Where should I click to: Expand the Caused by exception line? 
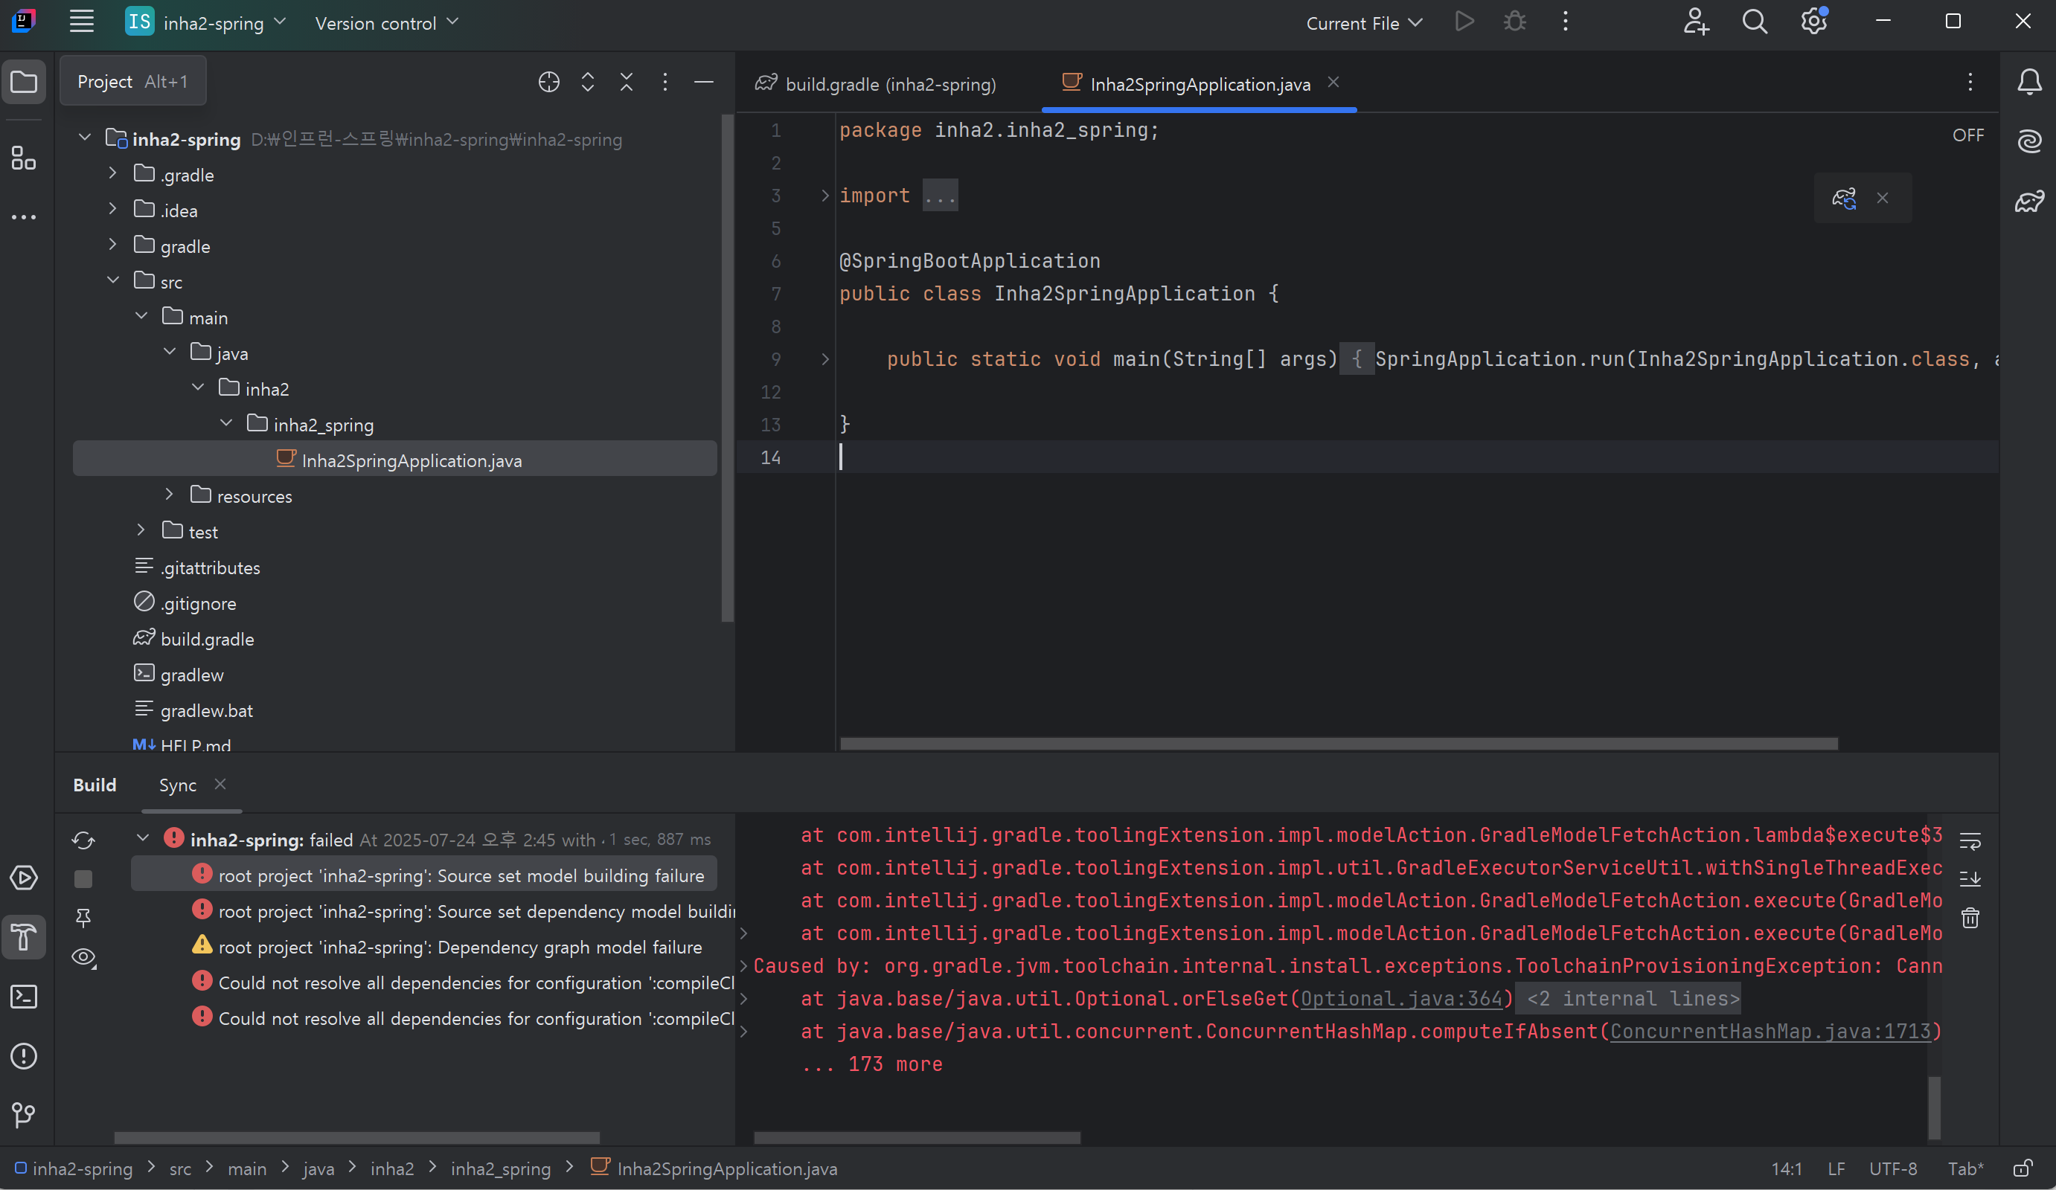click(743, 965)
